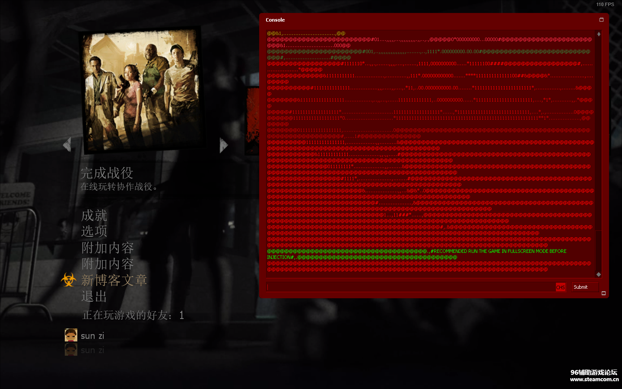Toggle the CHS input language indicator
Image resolution: width=622 pixels, height=389 pixels.
click(560, 287)
